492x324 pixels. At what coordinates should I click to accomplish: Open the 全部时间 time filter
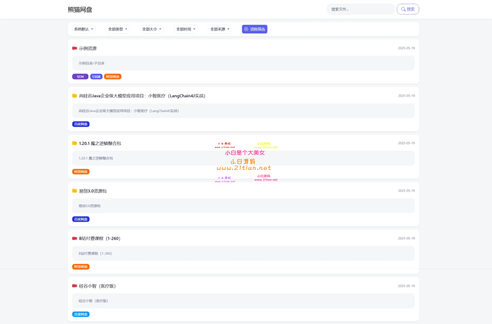click(186, 29)
